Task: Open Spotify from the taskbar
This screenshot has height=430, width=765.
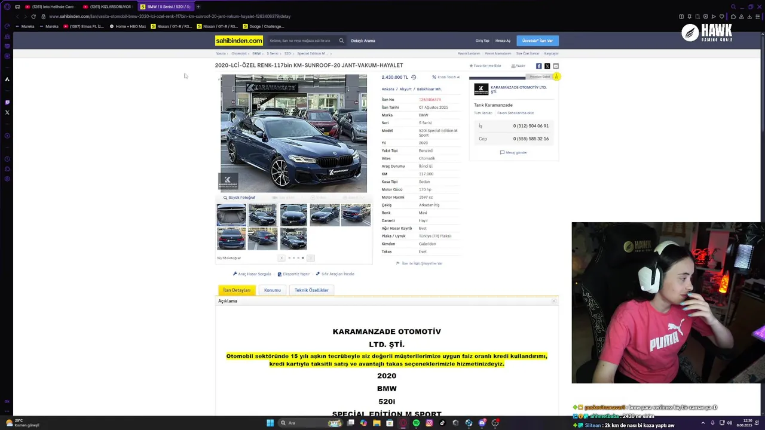Action: (x=416, y=423)
